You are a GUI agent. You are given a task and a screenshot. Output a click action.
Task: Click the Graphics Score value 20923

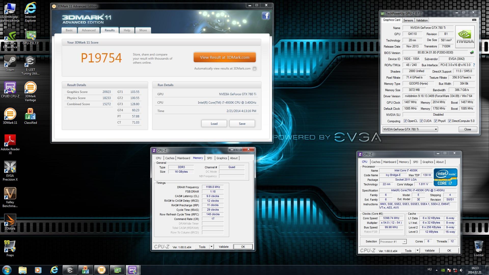(x=106, y=92)
